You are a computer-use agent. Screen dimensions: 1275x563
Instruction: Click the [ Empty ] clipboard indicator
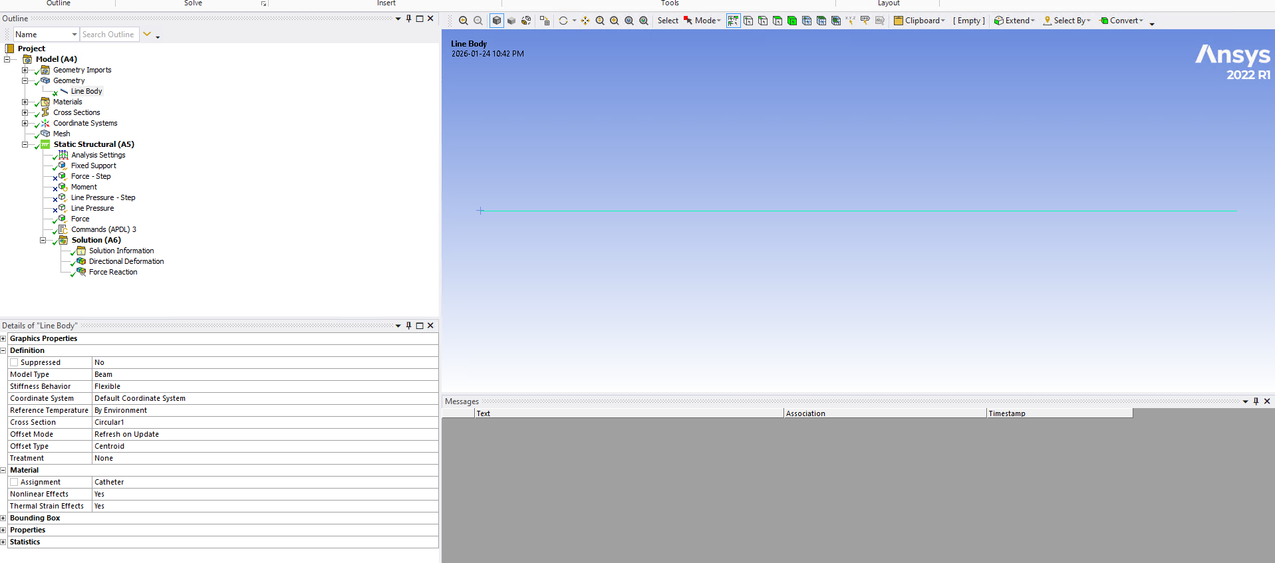coord(969,21)
